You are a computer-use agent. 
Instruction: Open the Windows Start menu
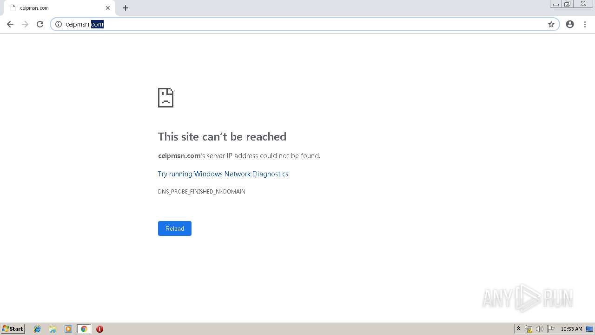[13, 329]
